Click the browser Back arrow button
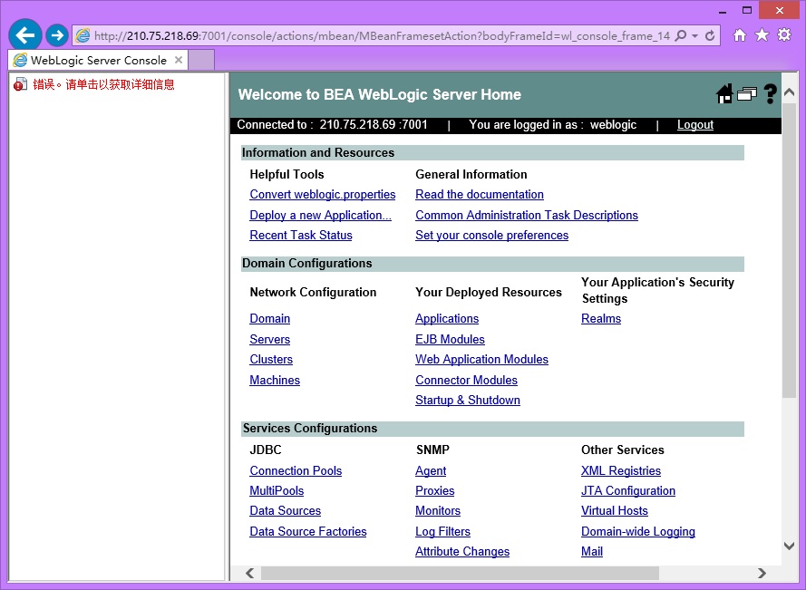The width and height of the screenshot is (806, 590). (x=25, y=35)
